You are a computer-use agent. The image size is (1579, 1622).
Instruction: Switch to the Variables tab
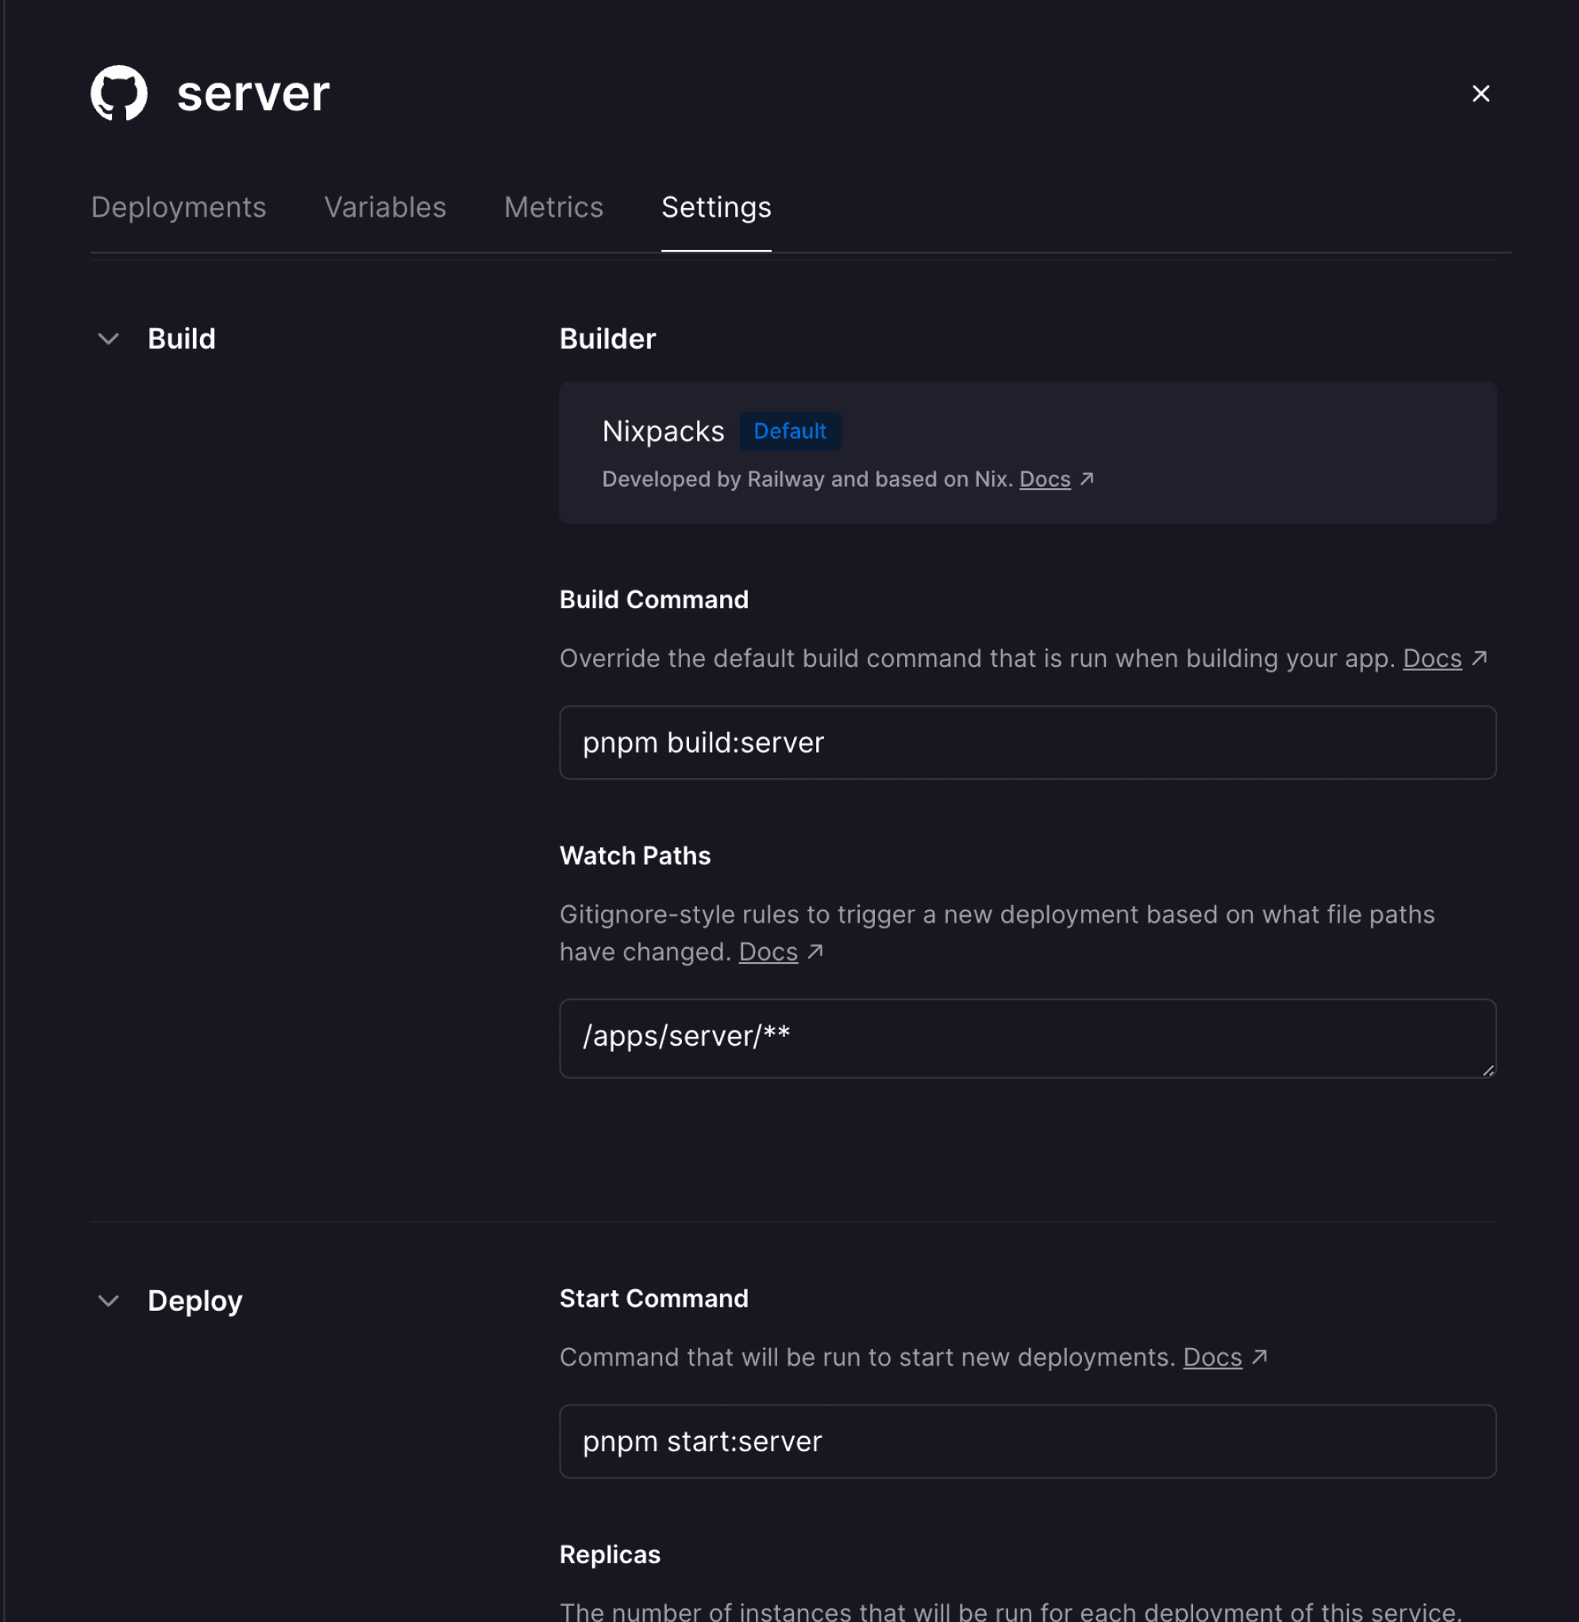tap(385, 207)
